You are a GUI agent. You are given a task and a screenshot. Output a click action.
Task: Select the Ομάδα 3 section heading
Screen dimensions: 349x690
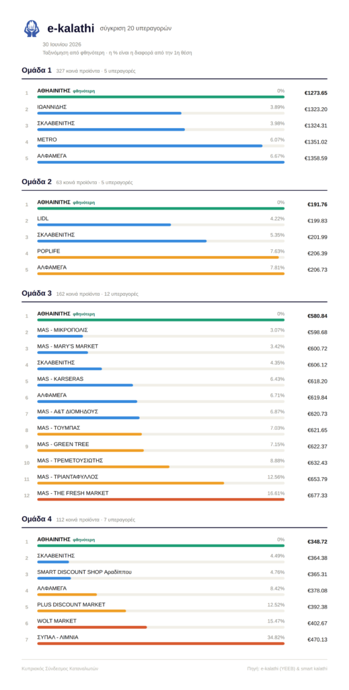[x=36, y=293]
